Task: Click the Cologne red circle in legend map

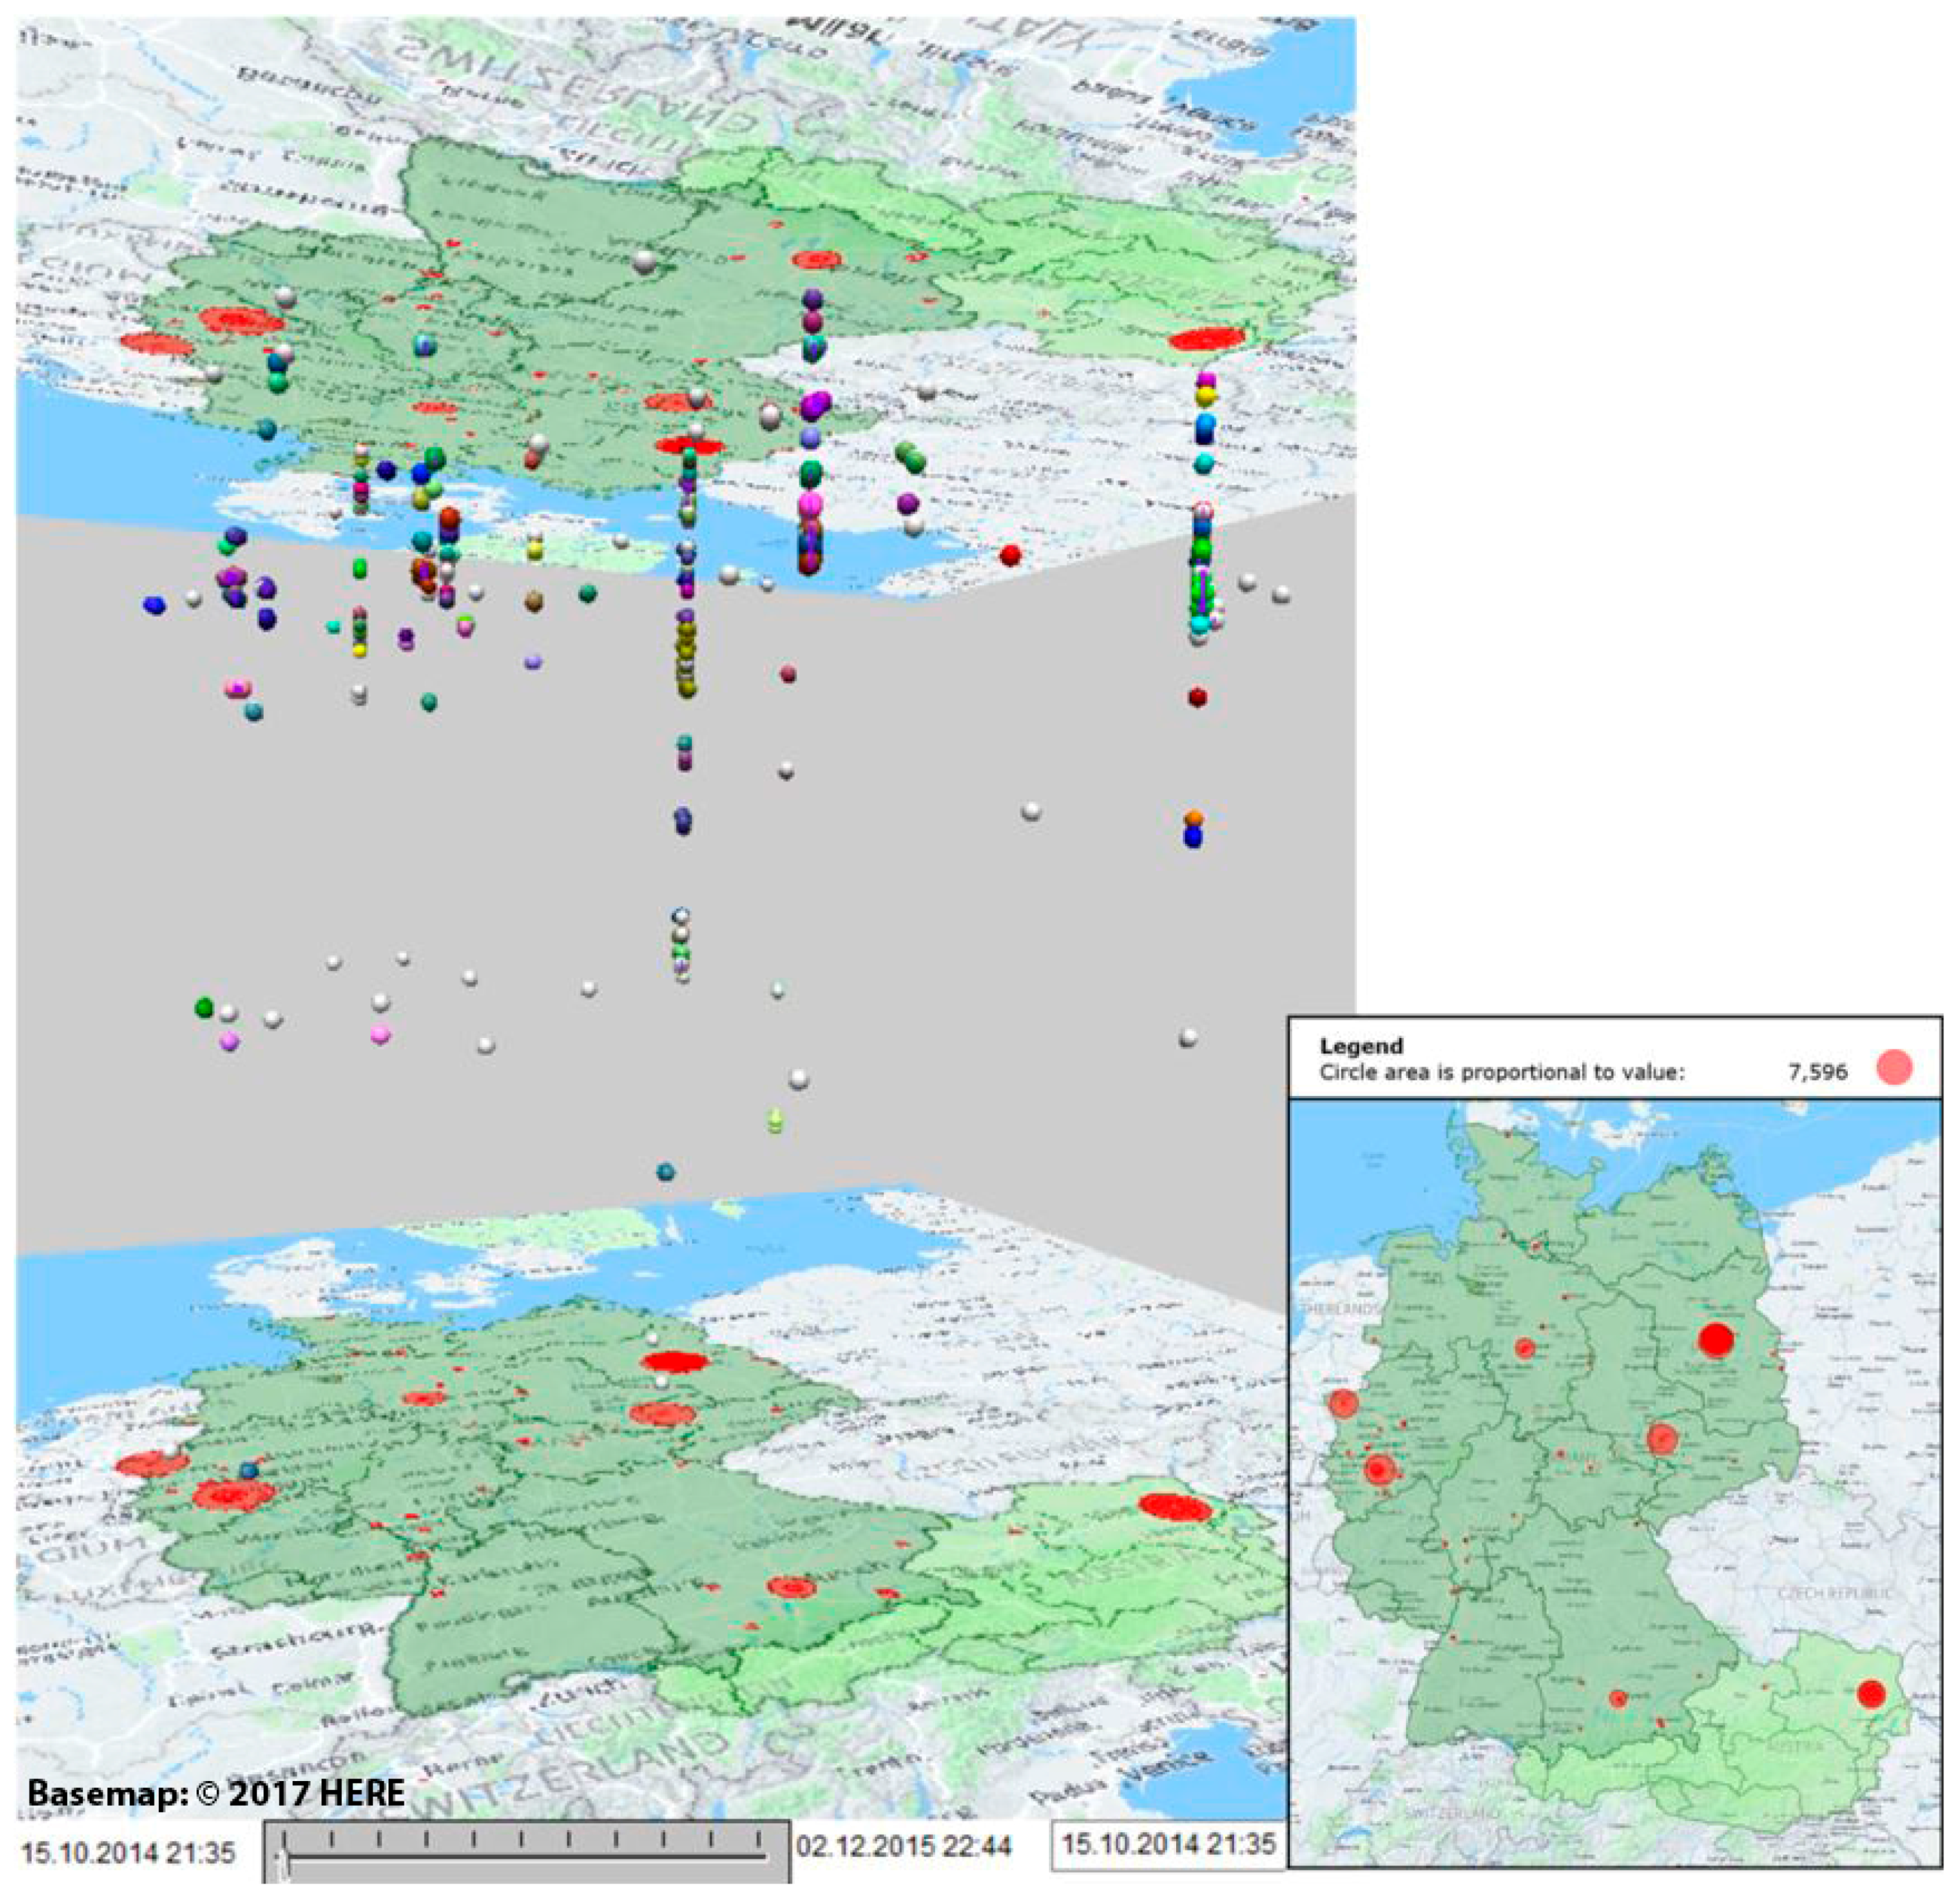Action: pyautogui.click(x=1379, y=1470)
